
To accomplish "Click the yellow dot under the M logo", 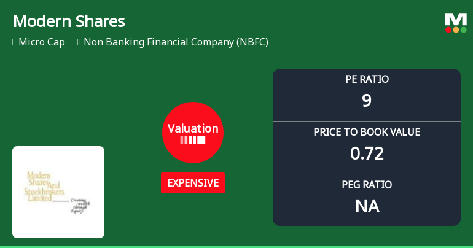I will [456, 29].
